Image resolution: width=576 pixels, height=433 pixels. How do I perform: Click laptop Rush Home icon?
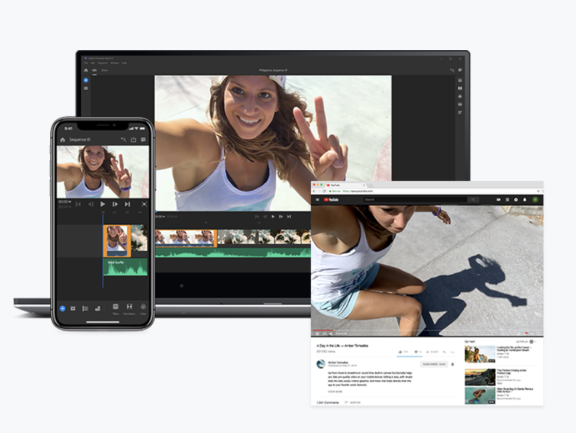point(86,70)
